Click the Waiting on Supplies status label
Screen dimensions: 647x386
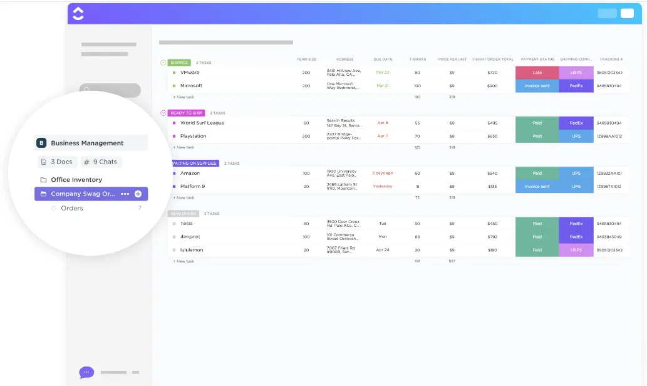[195, 164]
